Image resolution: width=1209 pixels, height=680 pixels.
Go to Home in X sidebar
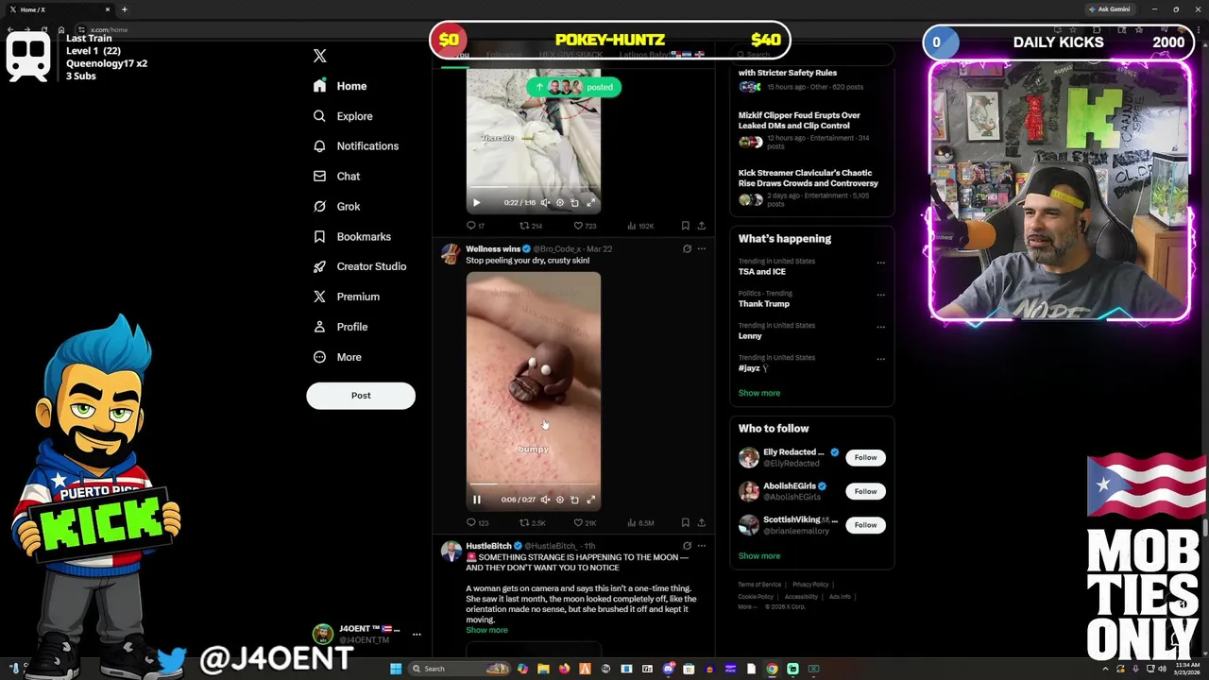340,86
